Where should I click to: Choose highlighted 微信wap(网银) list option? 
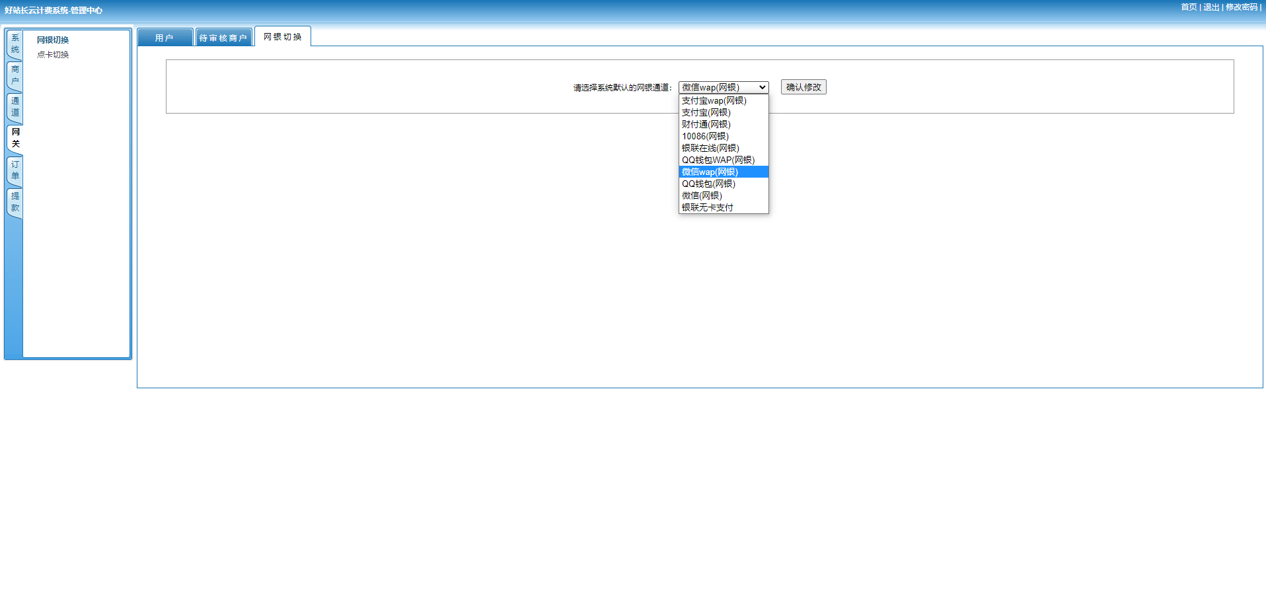(724, 172)
